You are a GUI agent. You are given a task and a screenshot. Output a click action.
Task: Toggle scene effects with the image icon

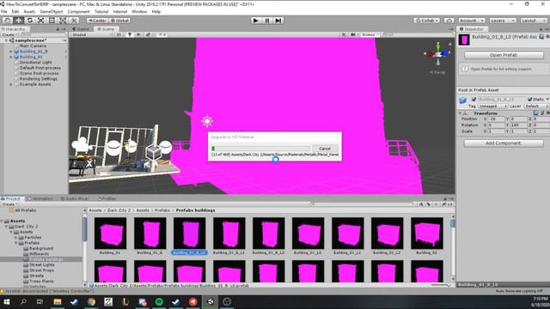tap(149, 34)
